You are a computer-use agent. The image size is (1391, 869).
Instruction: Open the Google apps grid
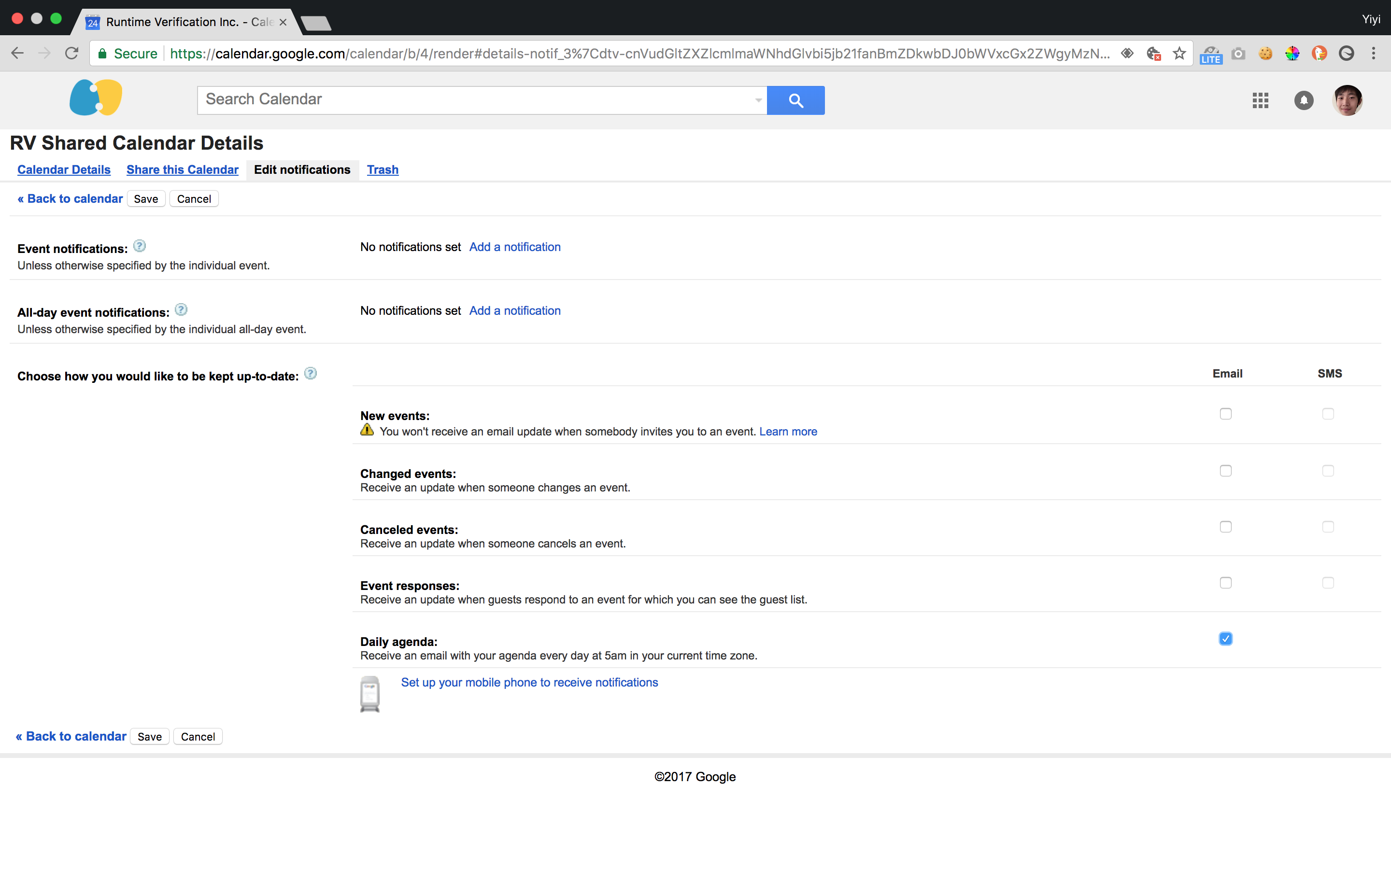pos(1260,100)
